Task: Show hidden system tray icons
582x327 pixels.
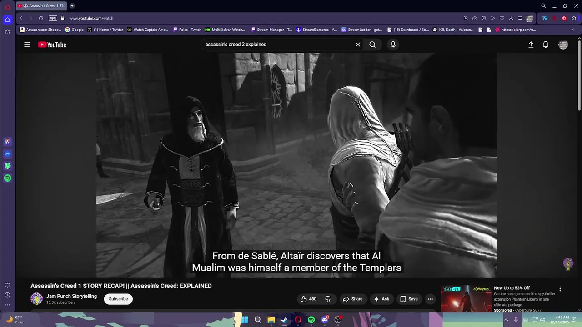Action: tap(506, 320)
